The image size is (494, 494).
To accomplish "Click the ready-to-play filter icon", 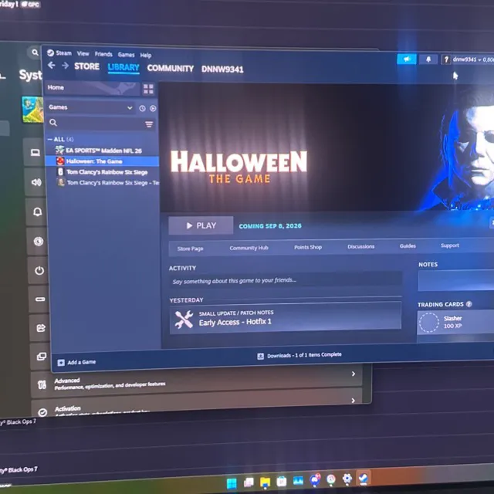I will 153,108.
